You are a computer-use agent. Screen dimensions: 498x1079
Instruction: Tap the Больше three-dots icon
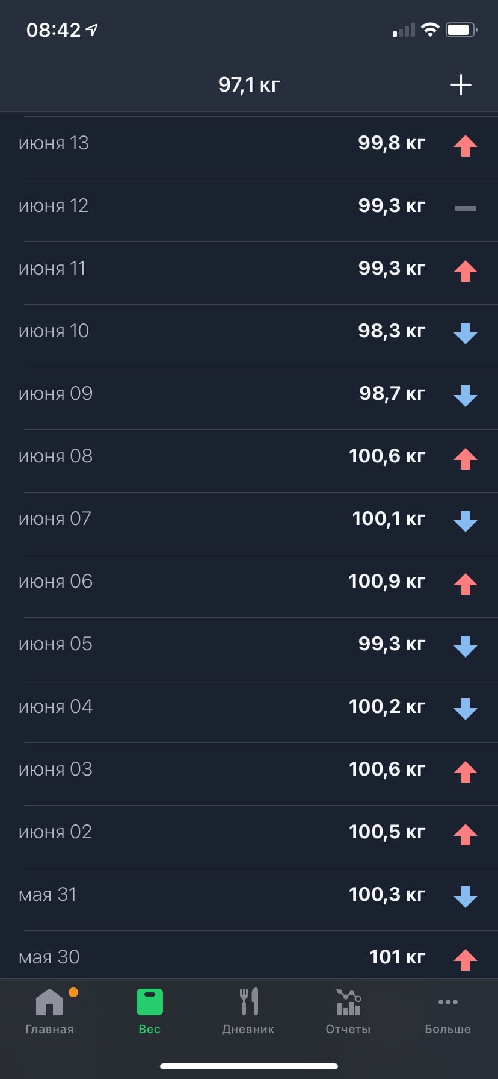tap(447, 1002)
